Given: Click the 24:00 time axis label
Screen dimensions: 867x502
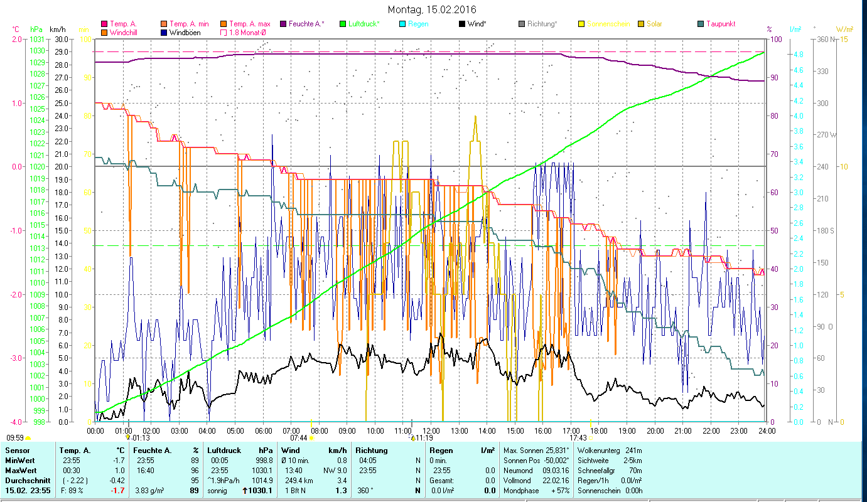Looking at the screenshot, I should (767, 430).
